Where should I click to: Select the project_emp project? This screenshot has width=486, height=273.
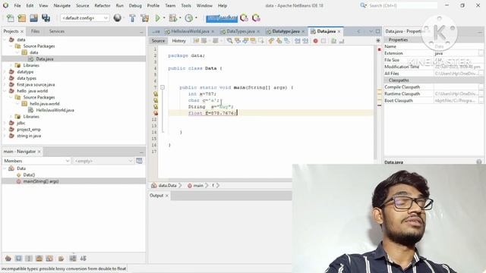pos(29,130)
